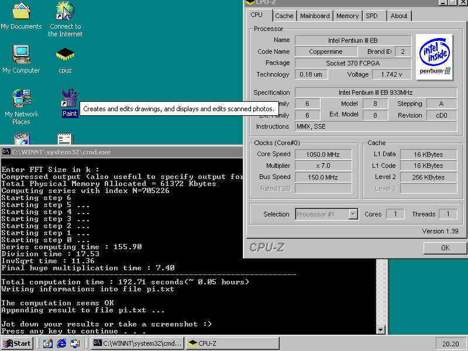Open the SPD tab
This screenshot has width=468, height=351.
[374, 16]
